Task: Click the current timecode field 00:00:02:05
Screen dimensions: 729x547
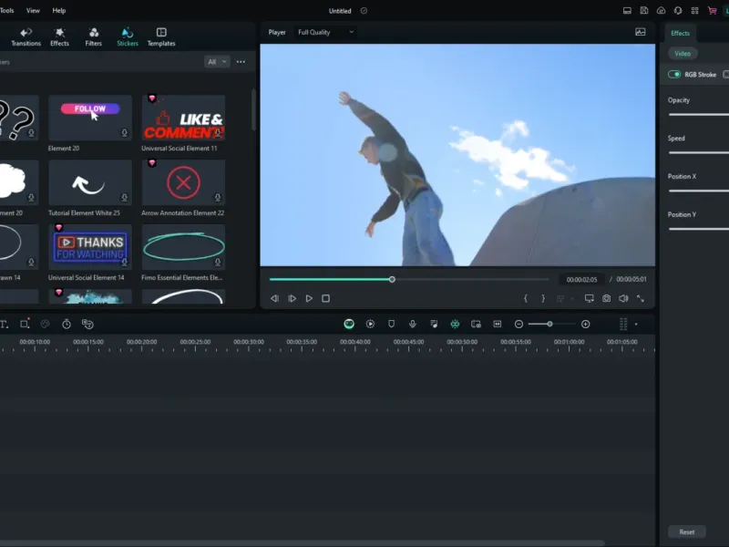Action: 581,280
